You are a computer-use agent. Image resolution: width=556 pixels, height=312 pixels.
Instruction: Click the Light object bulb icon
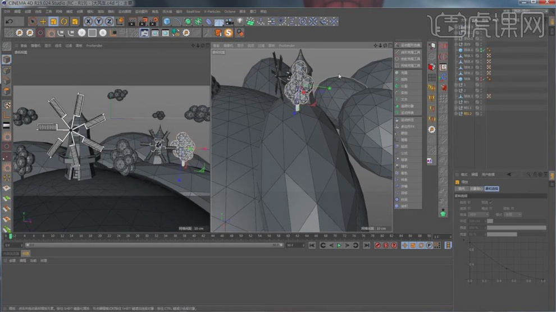pos(240,21)
